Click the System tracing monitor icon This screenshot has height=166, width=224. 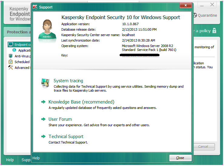pyautogui.click(x=45, y=82)
